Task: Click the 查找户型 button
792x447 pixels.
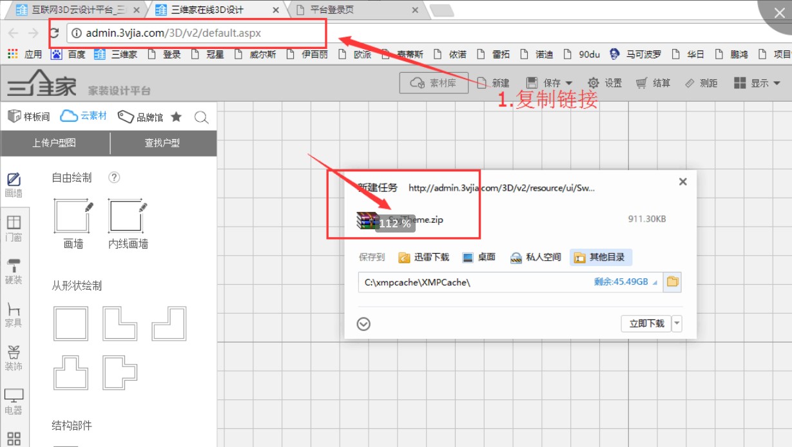Action: [x=163, y=143]
